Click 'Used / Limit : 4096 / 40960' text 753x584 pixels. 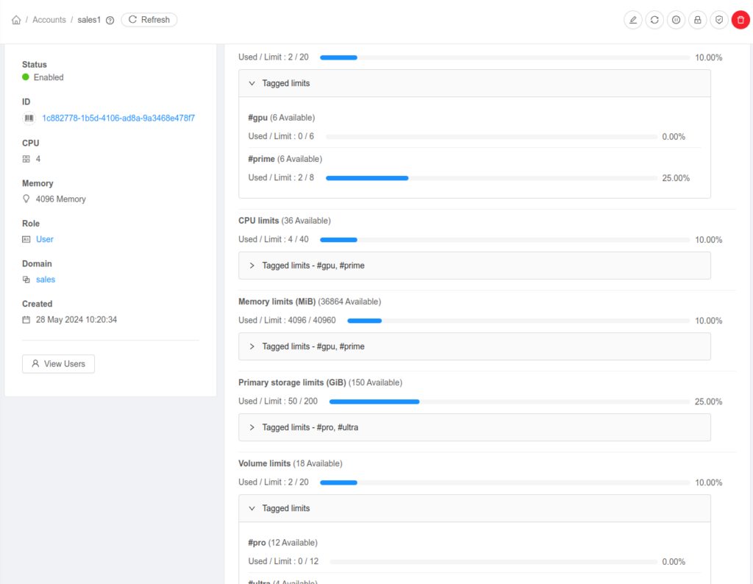point(288,321)
